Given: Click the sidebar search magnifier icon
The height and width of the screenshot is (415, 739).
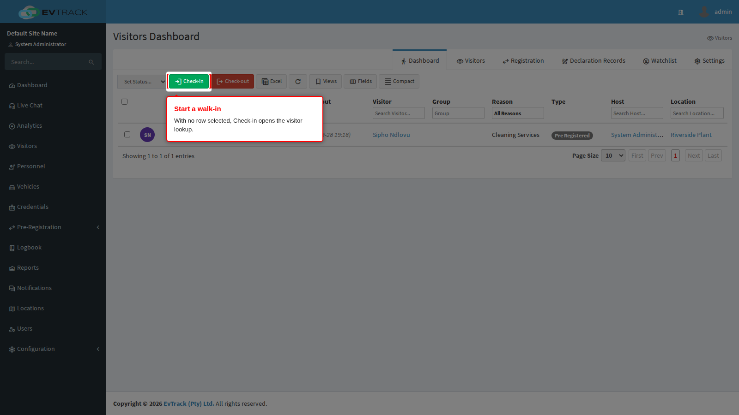Looking at the screenshot, I should (x=91, y=62).
